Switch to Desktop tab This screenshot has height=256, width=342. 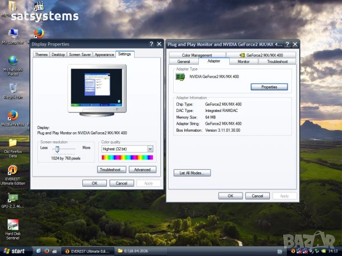pos(58,54)
